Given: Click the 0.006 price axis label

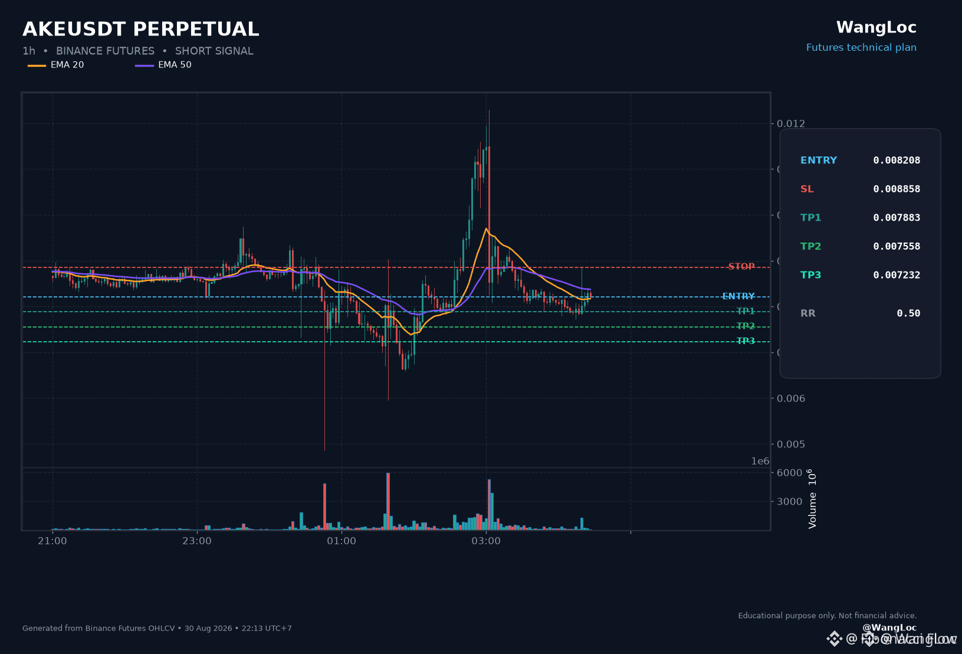Looking at the screenshot, I should pos(791,398).
